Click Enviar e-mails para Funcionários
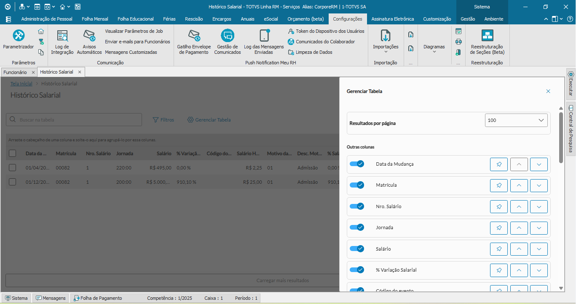Image resolution: width=576 pixels, height=304 pixels. (137, 42)
